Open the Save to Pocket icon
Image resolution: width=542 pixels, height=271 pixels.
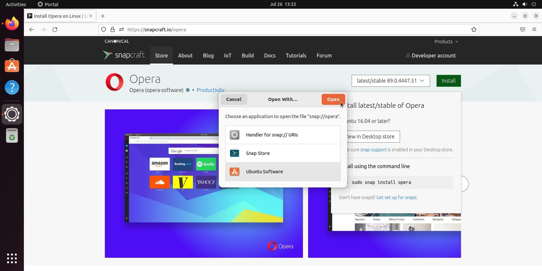(x=523, y=29)
